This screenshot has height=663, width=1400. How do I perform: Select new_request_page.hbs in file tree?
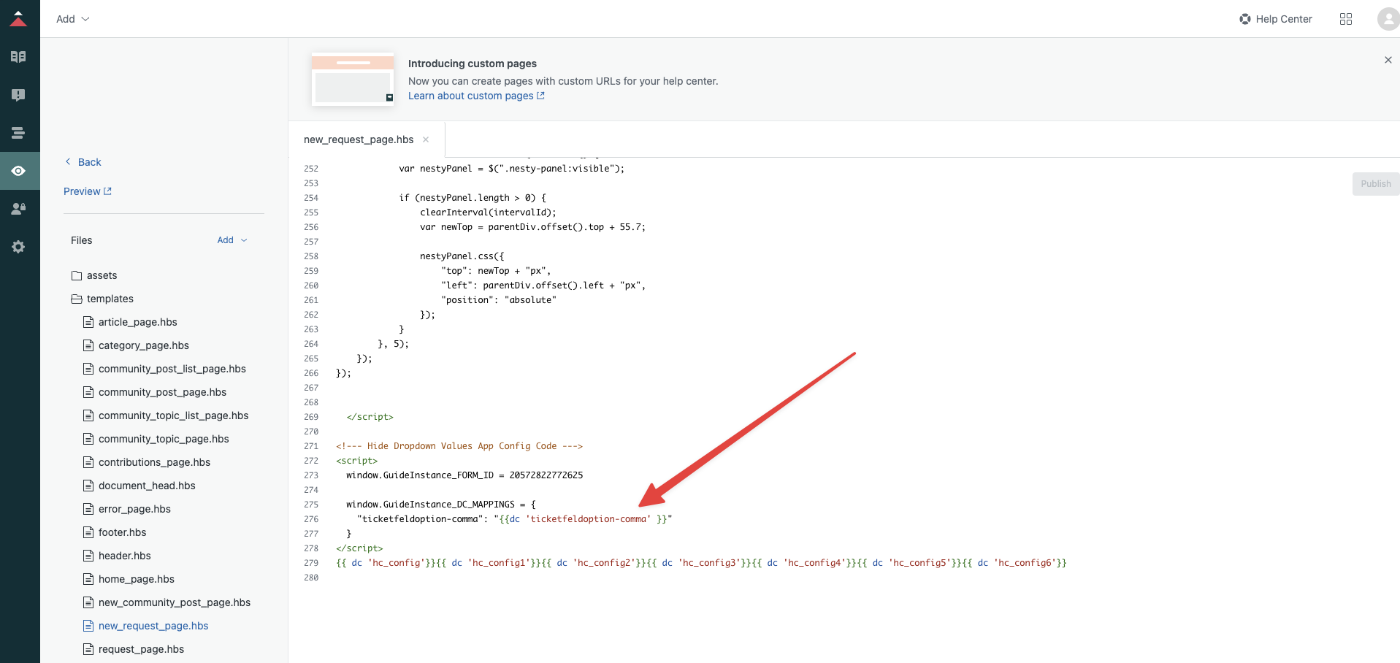point(146,626)
